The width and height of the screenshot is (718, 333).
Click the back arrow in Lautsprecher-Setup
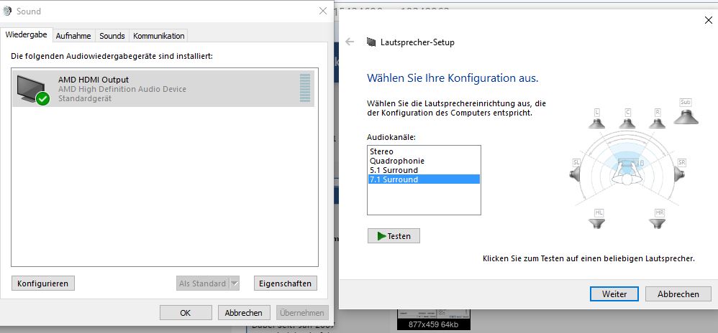click(350, 42)
